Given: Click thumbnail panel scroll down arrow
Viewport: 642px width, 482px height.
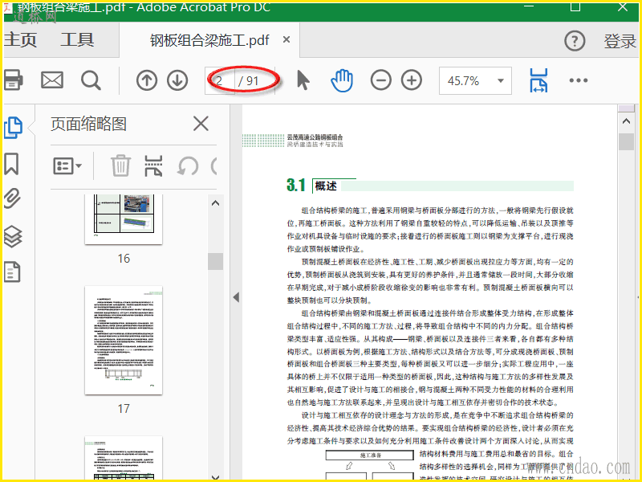Looking at the screenshot, I should pos(215,476).
